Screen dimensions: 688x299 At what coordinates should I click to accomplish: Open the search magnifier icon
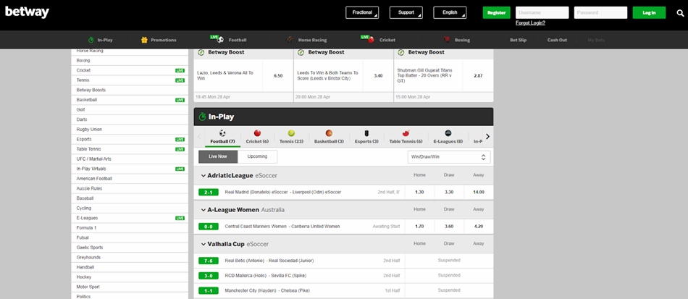point(680,13)
